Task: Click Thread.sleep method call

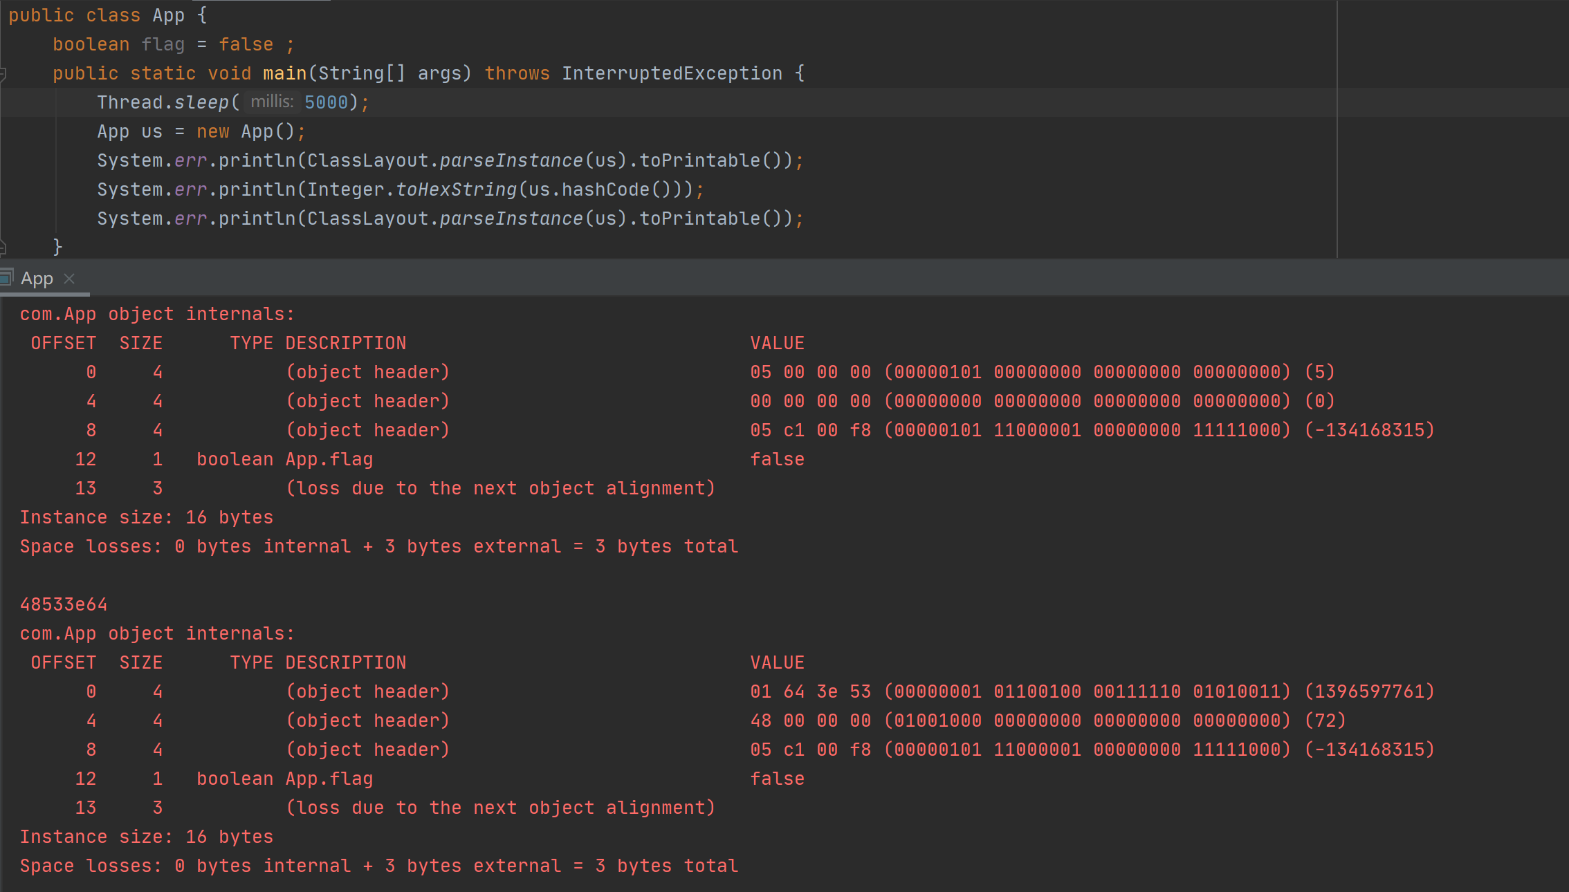Action: 201,102
